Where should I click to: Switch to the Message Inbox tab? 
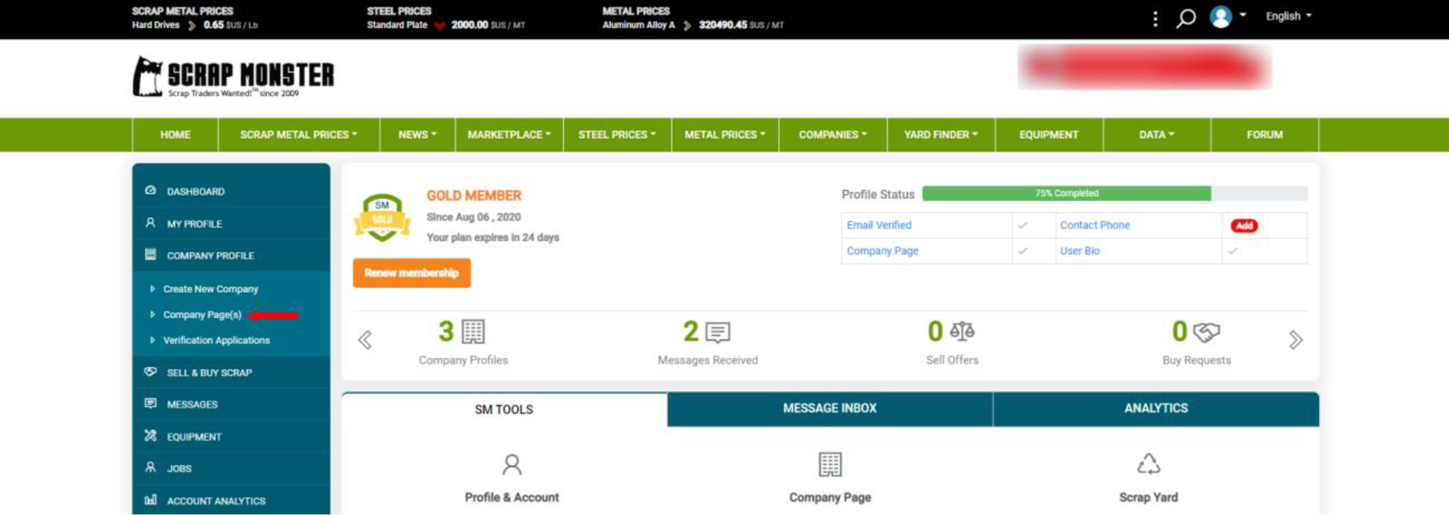[830, 409]
